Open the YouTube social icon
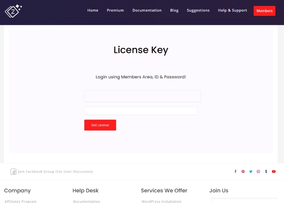The height and width of the screenshot is (203, 284). pos(274,171)
